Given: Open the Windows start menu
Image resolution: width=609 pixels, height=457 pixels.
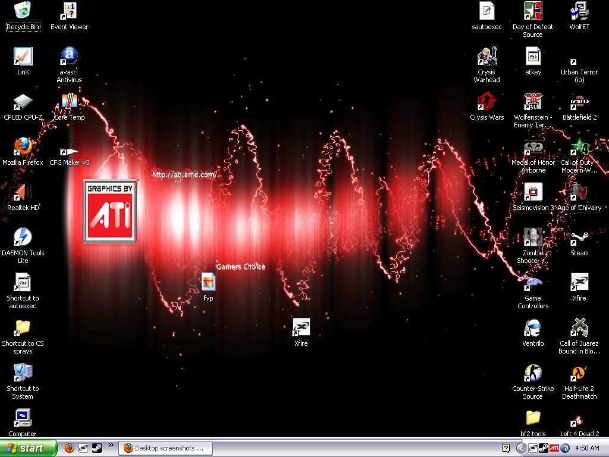Looking at the screenshot, I should pos(29,448).
